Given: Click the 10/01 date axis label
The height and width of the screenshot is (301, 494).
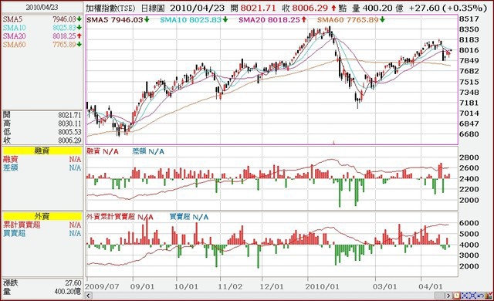Looking at the screenshot, I should pos(186,287).
